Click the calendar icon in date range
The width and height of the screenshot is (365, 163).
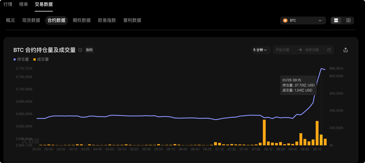coord(329,50)
